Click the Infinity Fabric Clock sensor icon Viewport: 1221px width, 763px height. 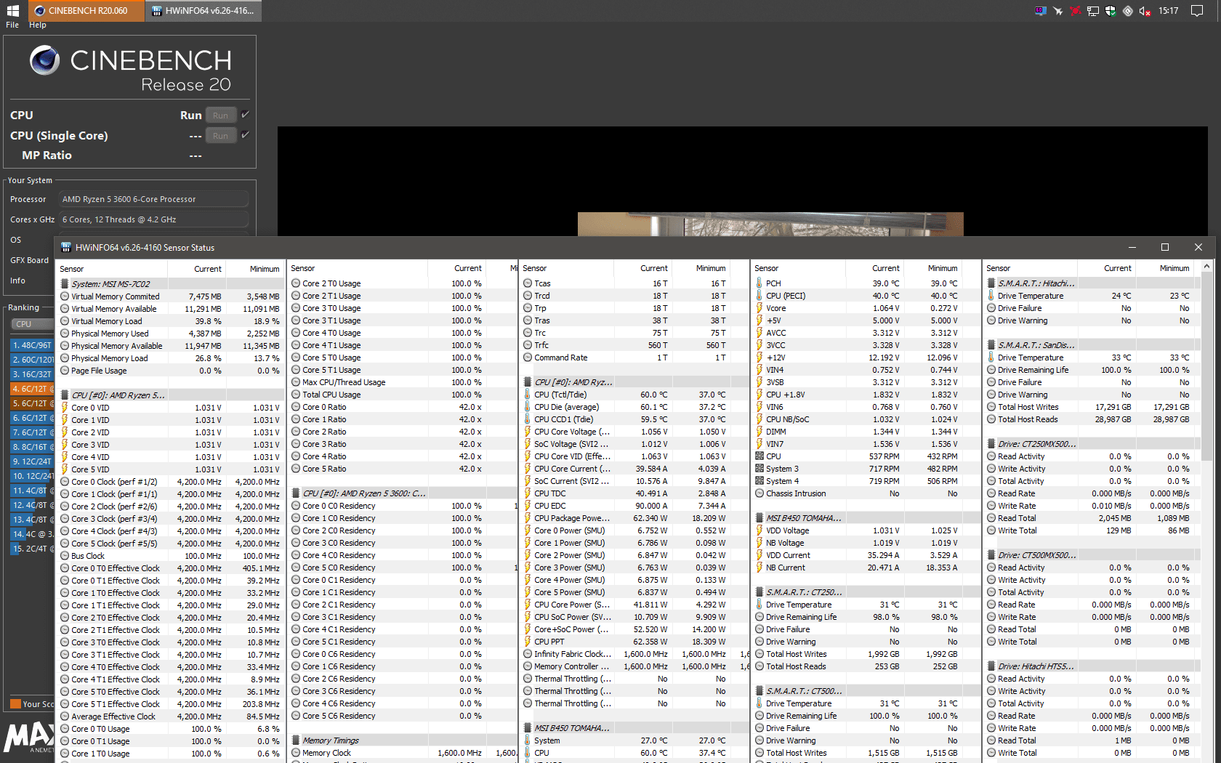point(528,654)
